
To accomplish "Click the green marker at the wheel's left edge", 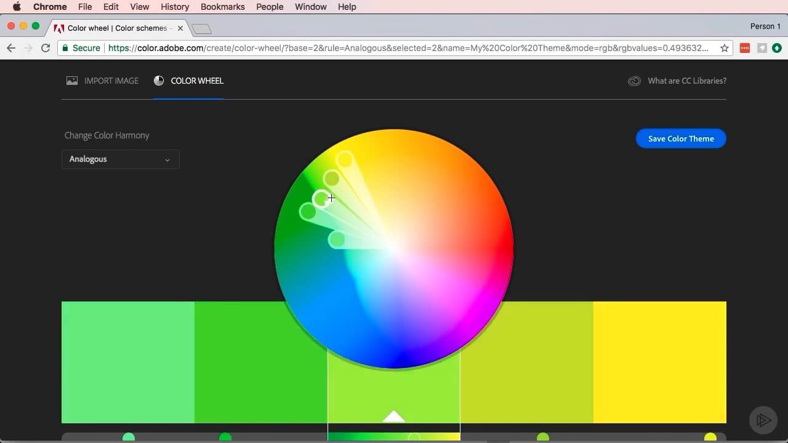I will pos(308,212).
